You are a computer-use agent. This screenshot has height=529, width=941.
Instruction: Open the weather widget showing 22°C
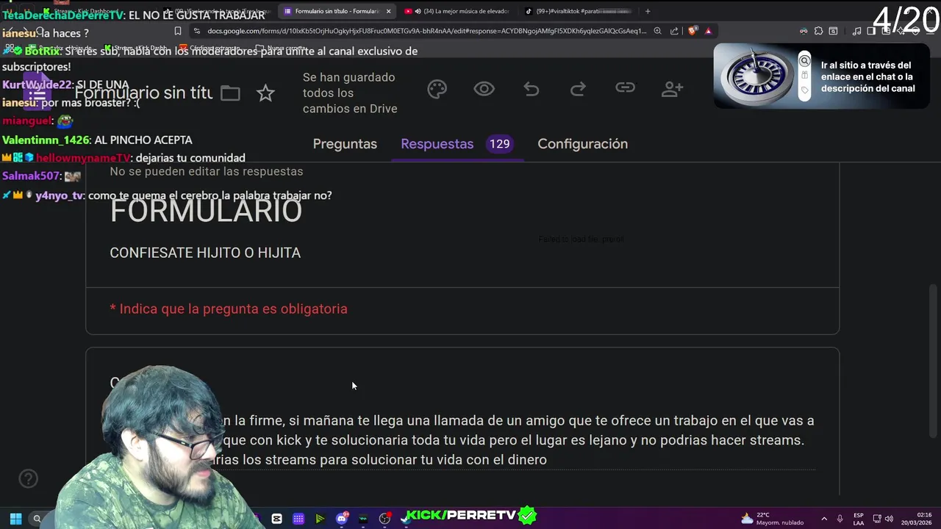pos(772,519)
